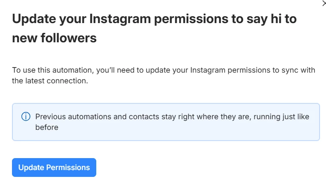Click the word 'Instagram' in the heading
This screenshot has width=326, height=191.
120,19
